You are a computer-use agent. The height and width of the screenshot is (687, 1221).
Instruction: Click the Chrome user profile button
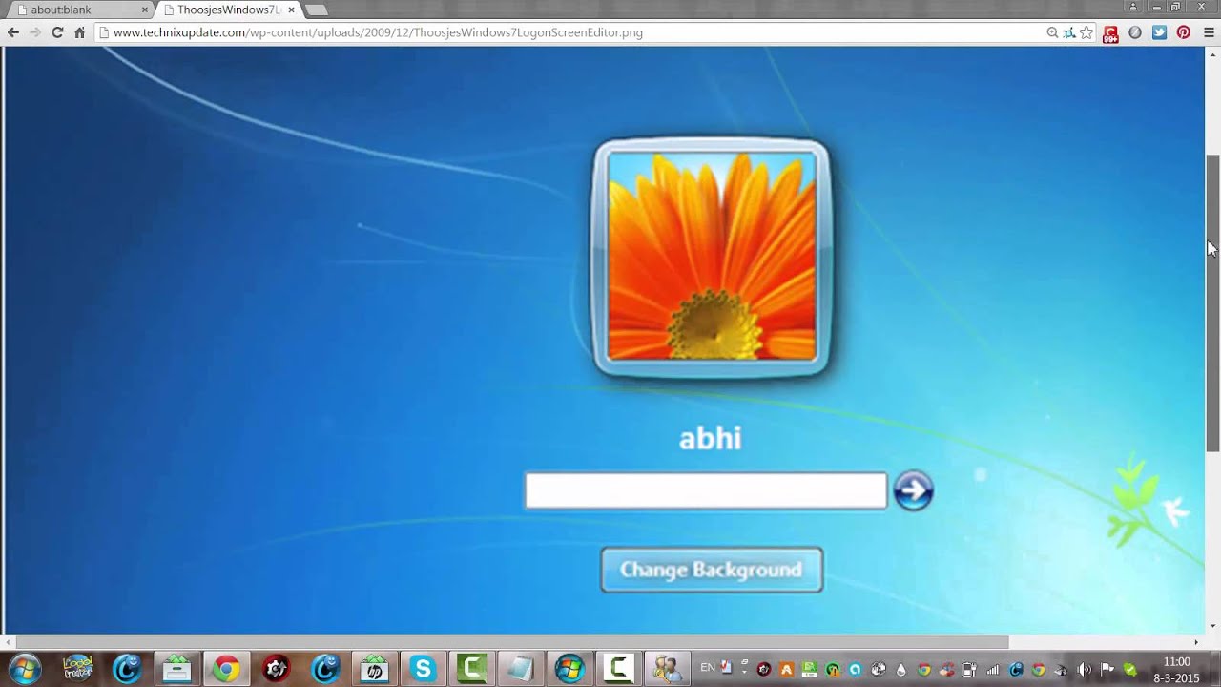click(x=1133, y=7)
